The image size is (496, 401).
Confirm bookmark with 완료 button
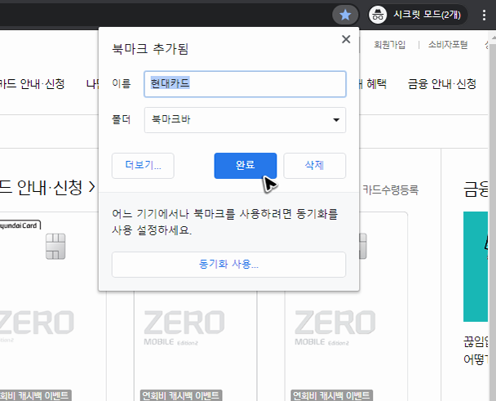[x=246, y=166]
